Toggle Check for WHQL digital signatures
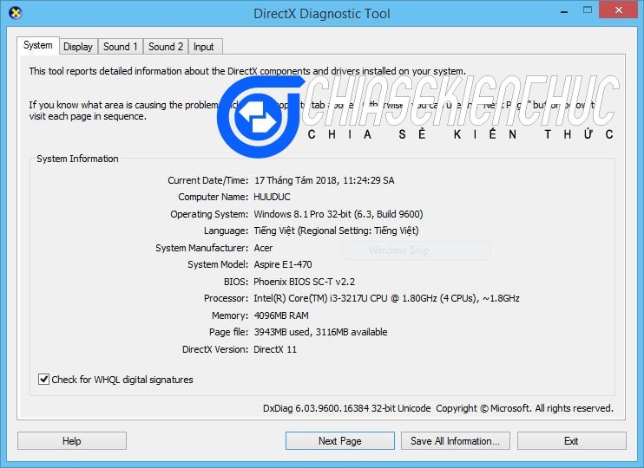The image size is (644, 468). [x=44, y=380]
